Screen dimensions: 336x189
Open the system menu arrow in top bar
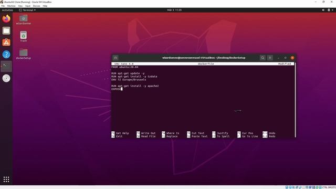tap(333, 10)
